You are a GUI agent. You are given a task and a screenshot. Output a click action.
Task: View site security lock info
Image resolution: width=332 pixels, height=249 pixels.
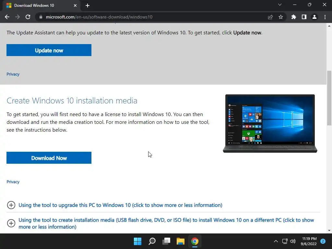[x=41, y=17]
